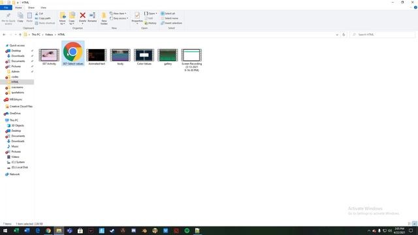418x235 pixels.
Task: Click This PC in the address breadcrumb
Action: (36, 35)
